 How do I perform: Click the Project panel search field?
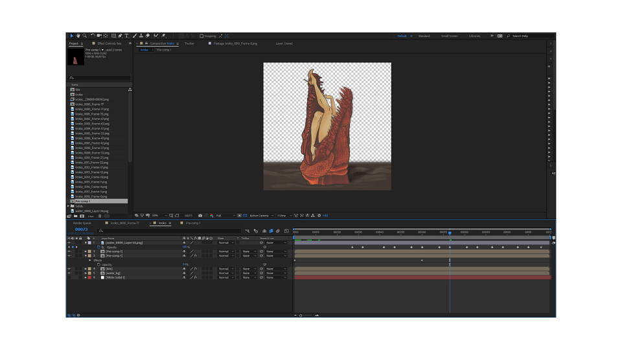tap(99, 78)
